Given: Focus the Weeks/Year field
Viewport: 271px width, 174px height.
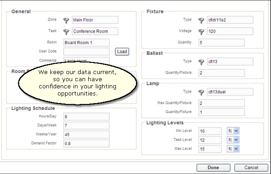Looking at the screenshot, I should point(86,134).
